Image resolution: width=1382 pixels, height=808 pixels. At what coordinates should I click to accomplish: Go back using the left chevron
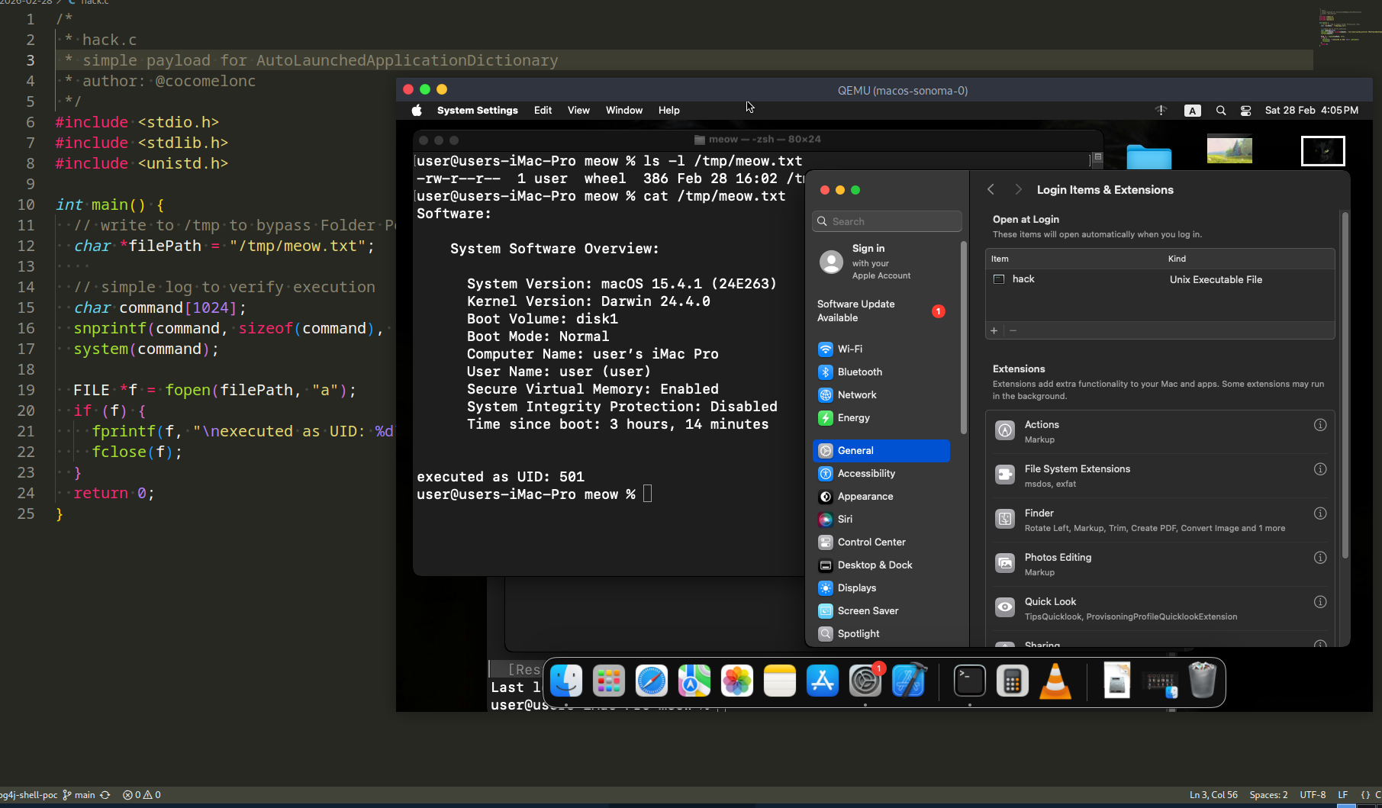click(991, 190)
